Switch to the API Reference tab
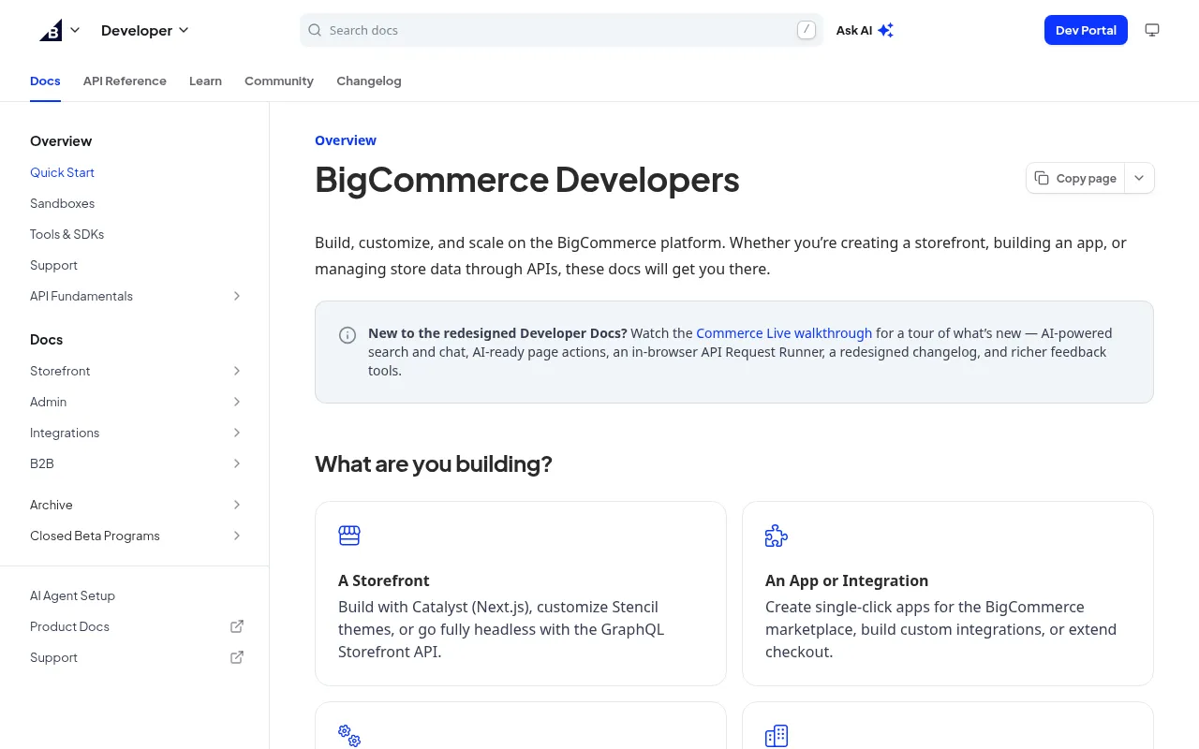 (x=125, y=81)
